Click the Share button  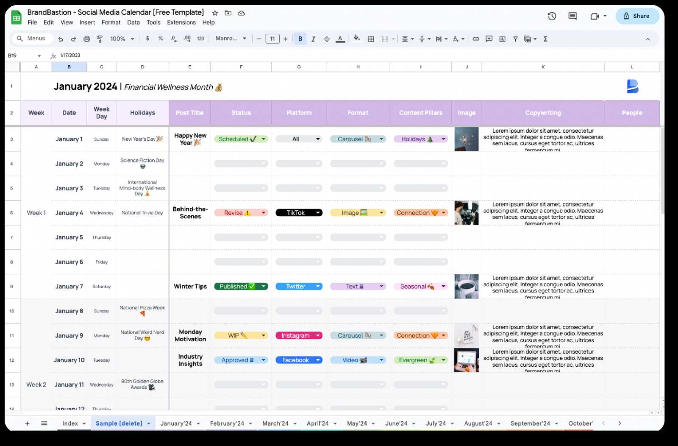(x=637, y=16)
